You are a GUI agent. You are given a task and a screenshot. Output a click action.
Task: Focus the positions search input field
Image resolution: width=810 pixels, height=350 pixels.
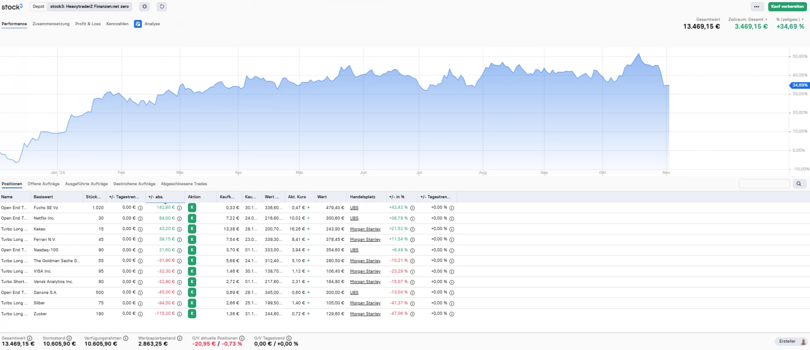click(764, 184)
